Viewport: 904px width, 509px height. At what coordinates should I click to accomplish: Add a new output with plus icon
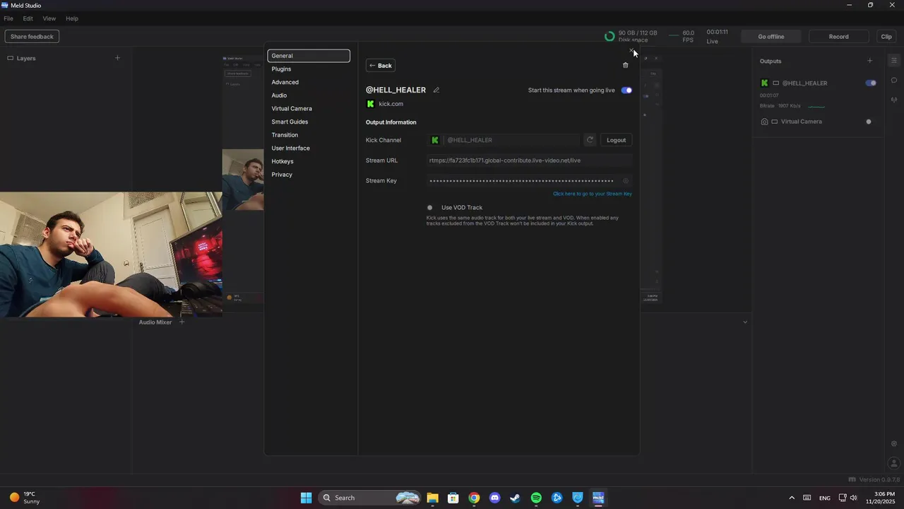(x=869, y=61)
